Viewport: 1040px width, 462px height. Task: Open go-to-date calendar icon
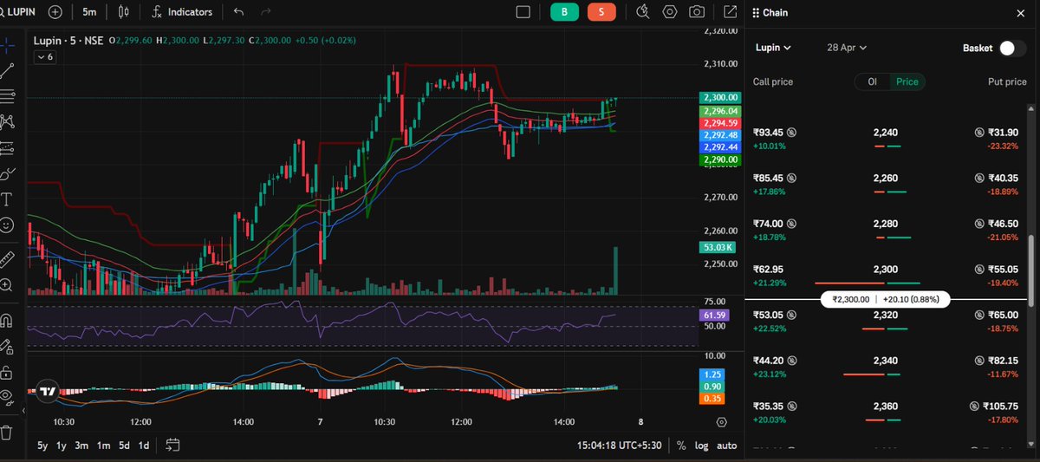pos(172,446)
